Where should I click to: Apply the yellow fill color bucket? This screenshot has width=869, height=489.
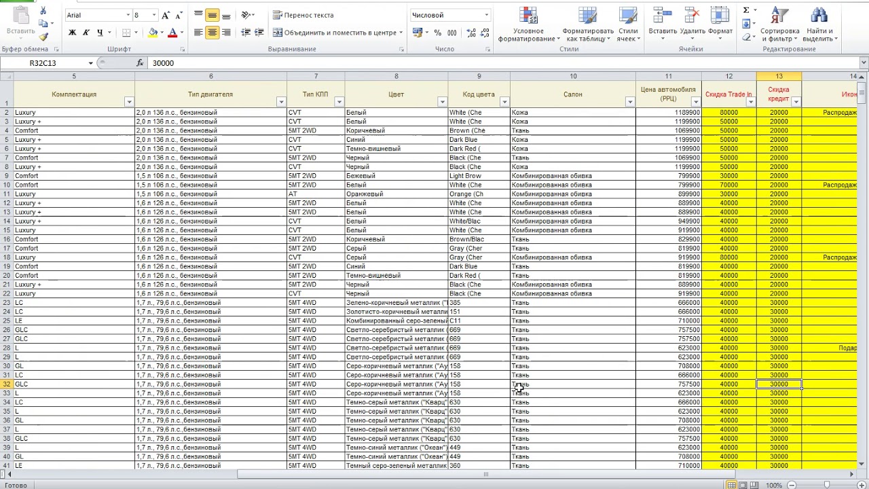click(153, 33)
